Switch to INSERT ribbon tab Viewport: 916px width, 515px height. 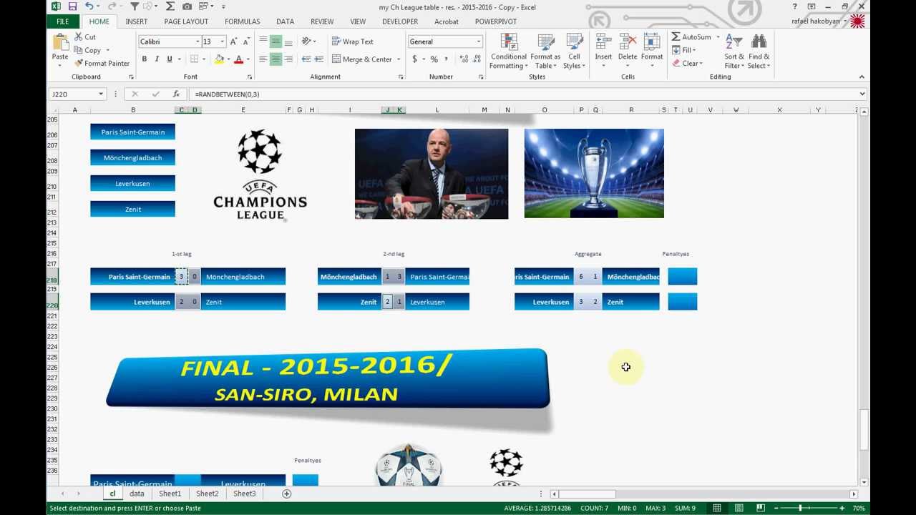coord(137,21)
